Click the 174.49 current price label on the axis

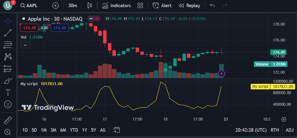click(278, 52)
